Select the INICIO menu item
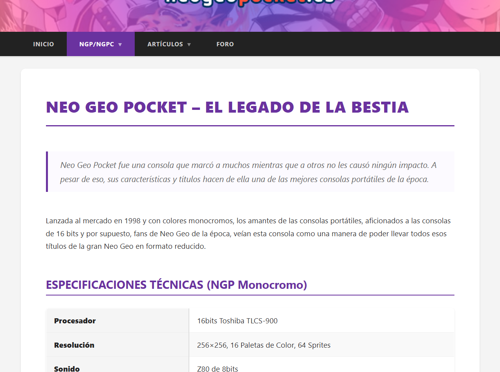Viewport: 500px width, 372px height. (x=43, y=44)
